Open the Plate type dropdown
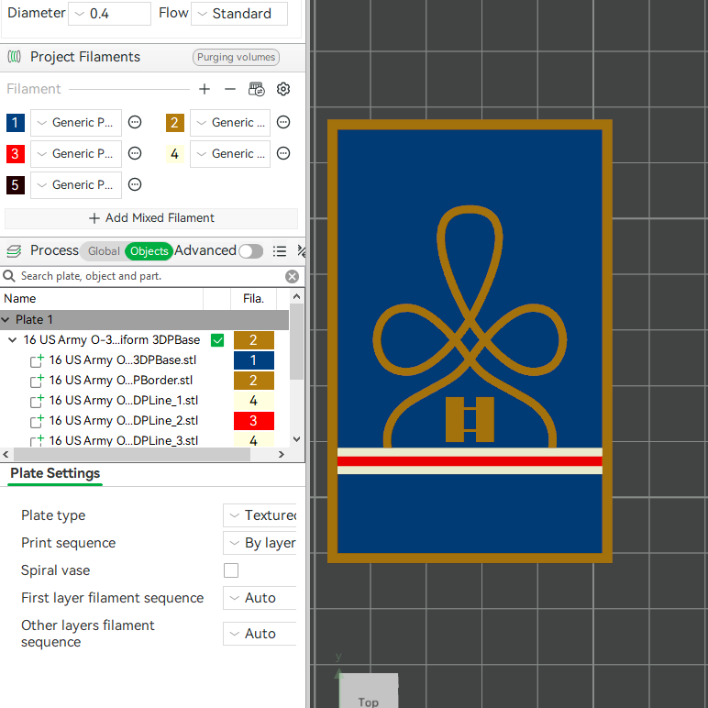The height and width of the screenshot is (708, 708). tap(260, 515)
